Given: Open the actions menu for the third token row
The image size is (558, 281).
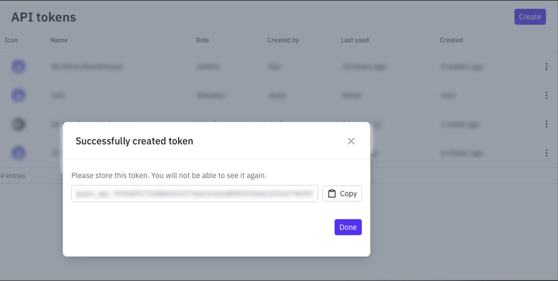Looking at the screenshot, I should pyautogui.click(x=546, y=124).
